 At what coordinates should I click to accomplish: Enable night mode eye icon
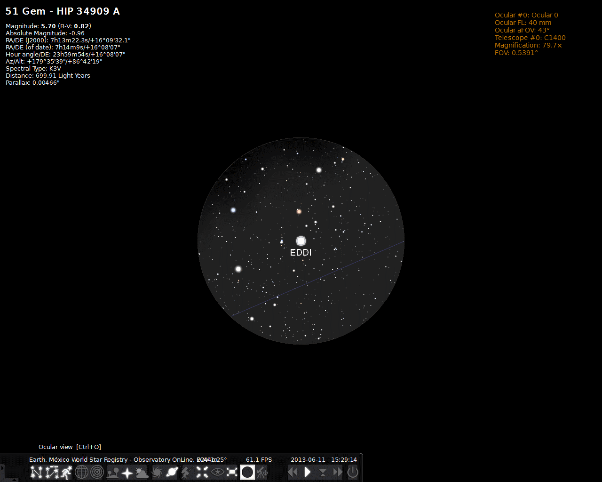tap(217, 472)
